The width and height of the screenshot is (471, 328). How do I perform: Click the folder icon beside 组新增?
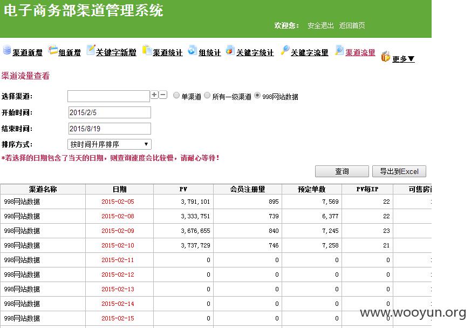53,50
